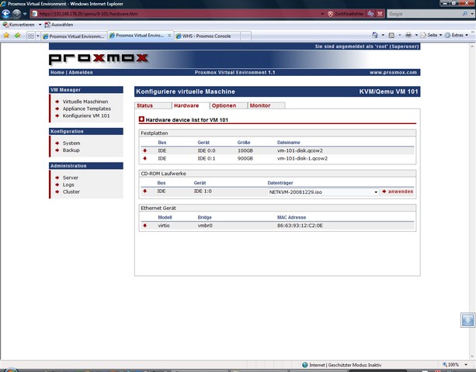Click the 900GB size value
This screenshot has width=476, height=372.
point(245,158)
